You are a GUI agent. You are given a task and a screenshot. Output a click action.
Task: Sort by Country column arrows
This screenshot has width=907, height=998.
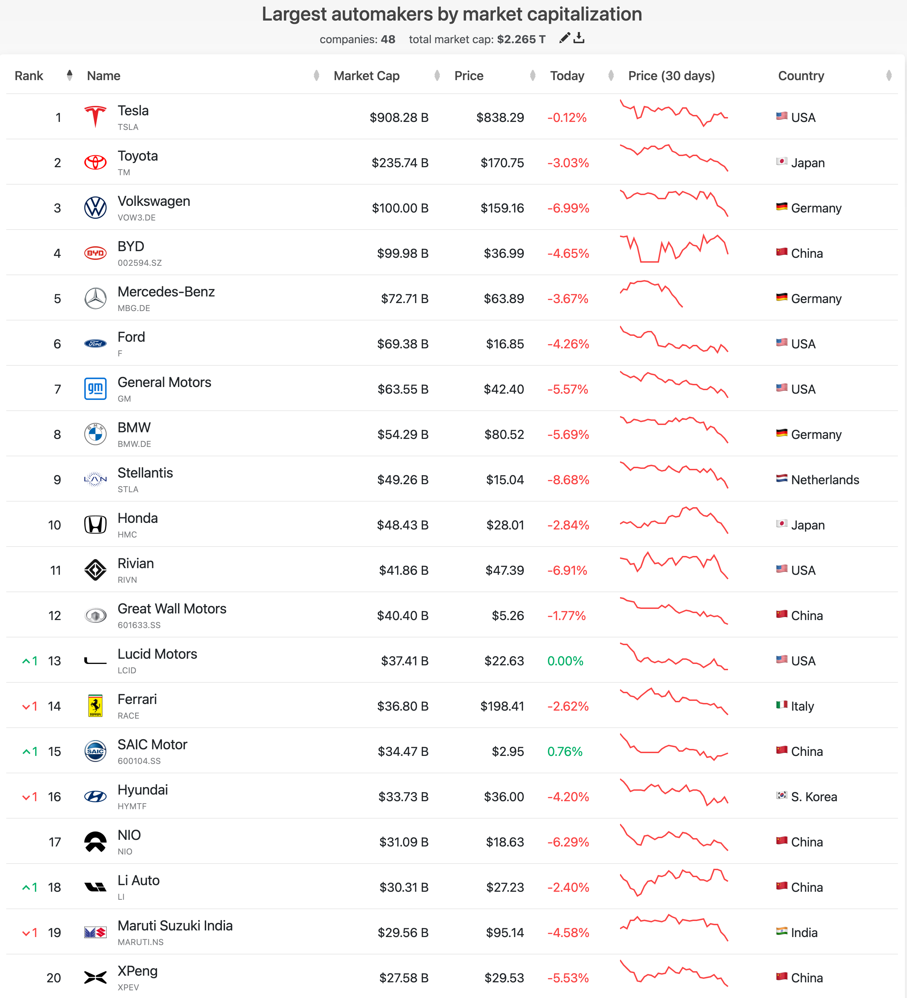tap(889, 75)
